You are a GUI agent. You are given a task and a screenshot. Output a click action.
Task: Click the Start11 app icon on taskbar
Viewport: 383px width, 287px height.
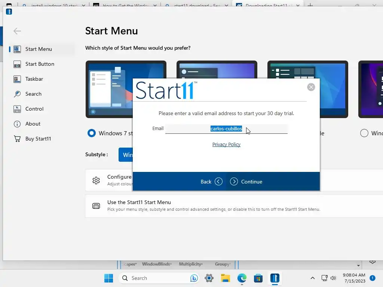pos(275,278)
